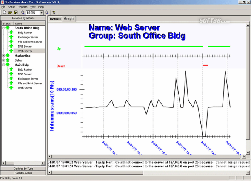Click the Zoom Out magnifier icon
251x181 pixels.
(46, 12)
